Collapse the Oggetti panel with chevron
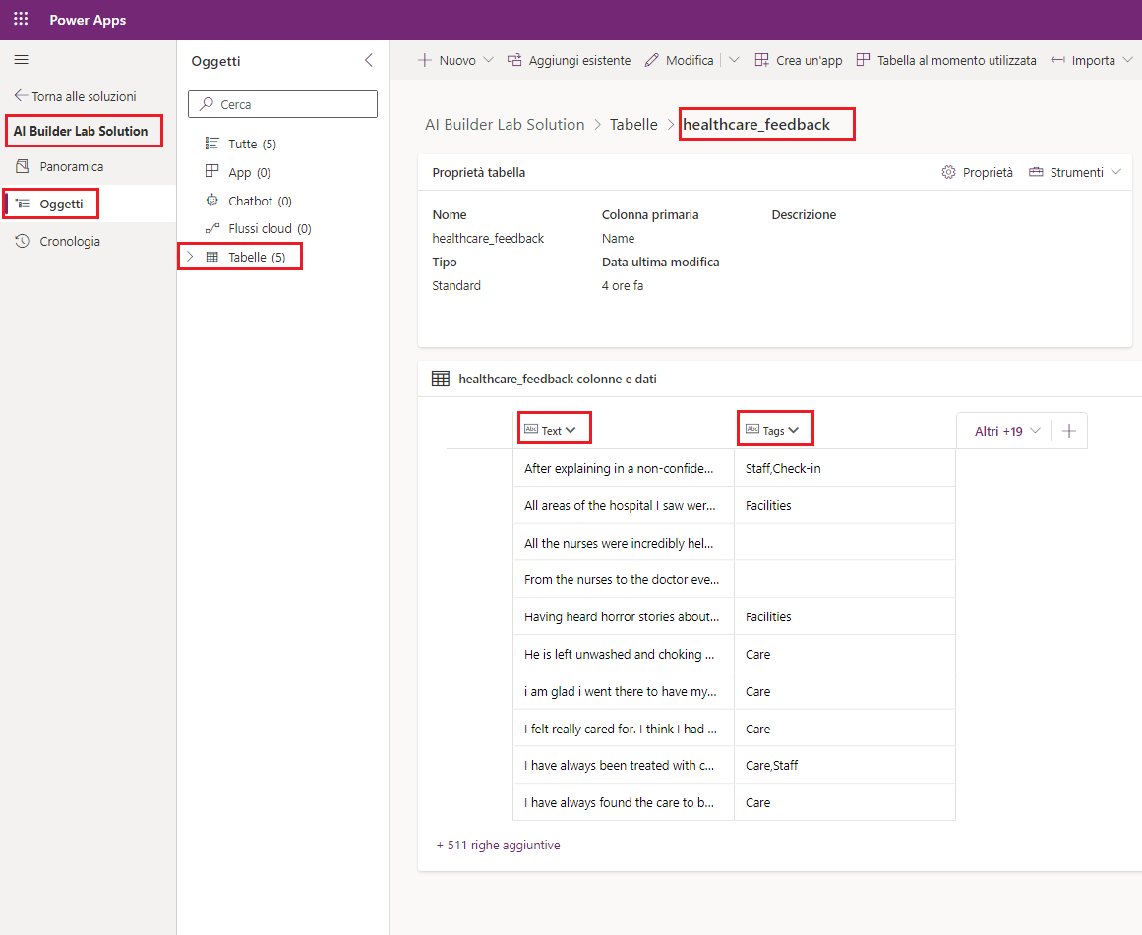The image size is (1142, 935). tap(369, 60)
